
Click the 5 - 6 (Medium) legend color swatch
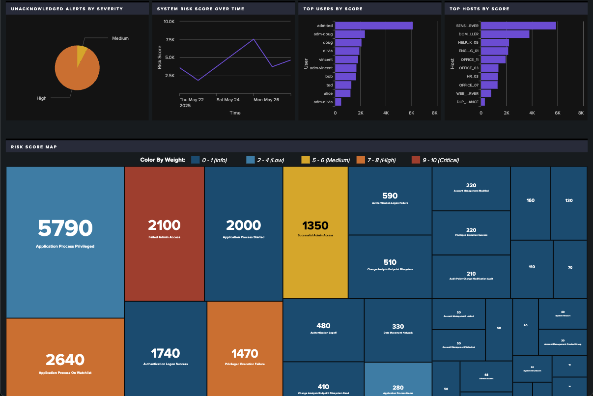tap(306, 160)
